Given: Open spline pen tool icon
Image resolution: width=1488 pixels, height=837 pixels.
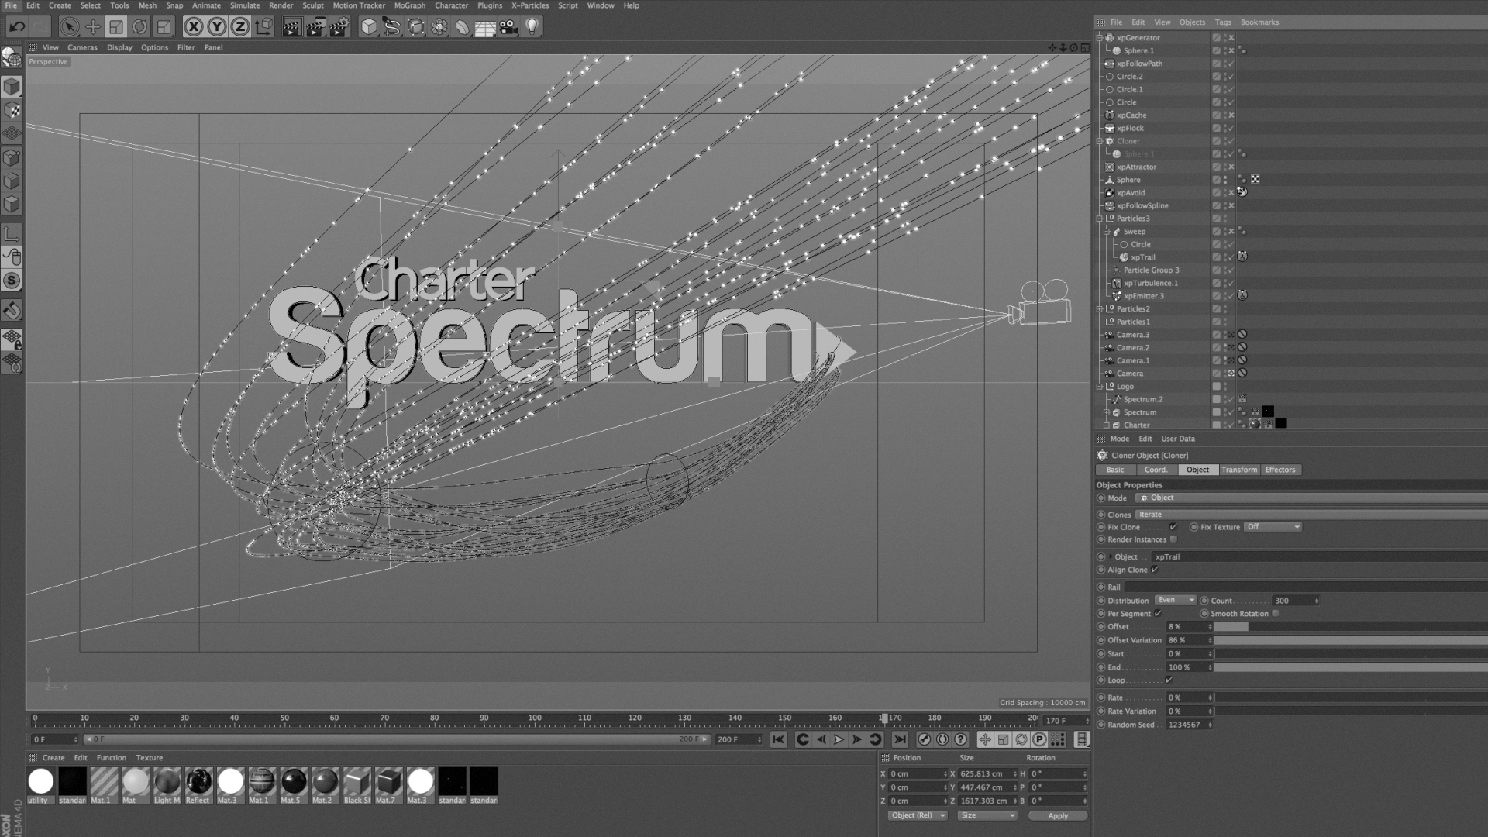Looking at the screenshot, I should click(x=392, y=27).
